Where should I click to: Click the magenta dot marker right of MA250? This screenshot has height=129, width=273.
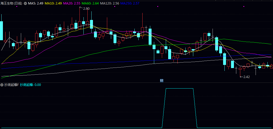pos(158,6)
